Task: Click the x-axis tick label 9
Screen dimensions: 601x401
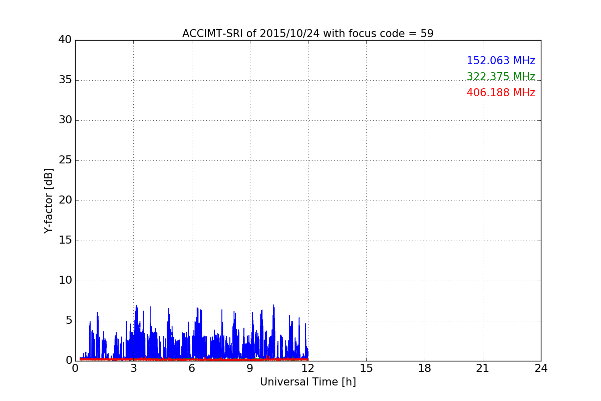Action: pos(250,368)
